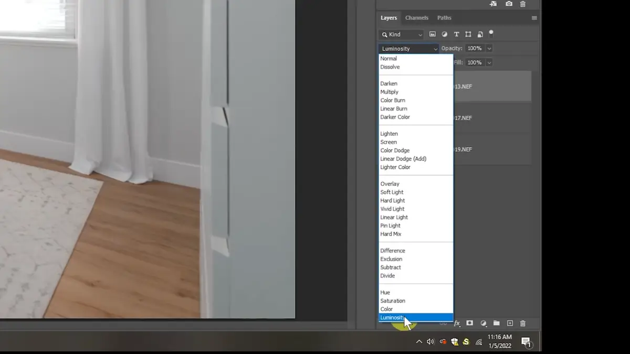Switch to the Paths tab
The image size is (630, 354).
(444, 17)
